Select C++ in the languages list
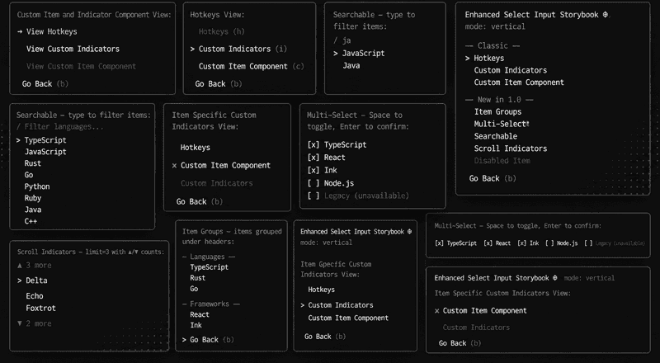The height and width of the screenshot is (363, 660). (x=31, y=221)
